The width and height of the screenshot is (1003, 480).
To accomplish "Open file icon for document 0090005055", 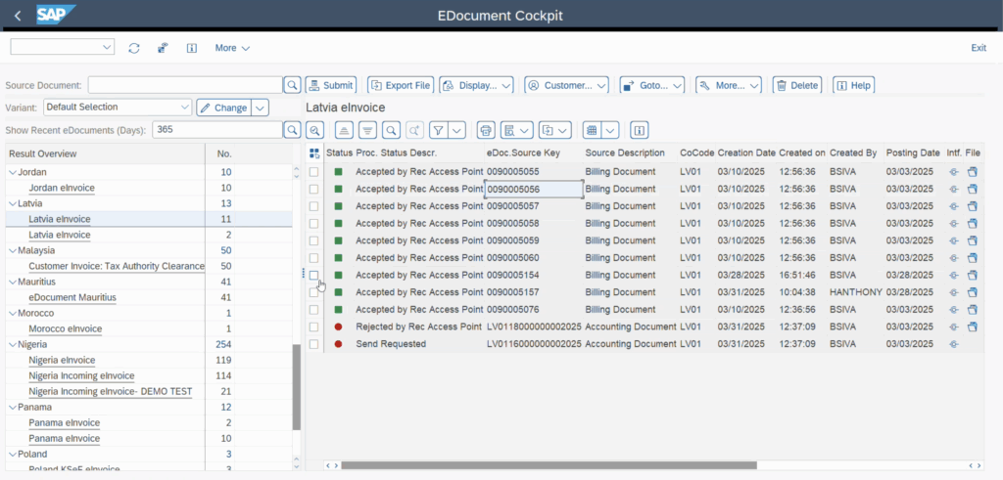I will point(972,172).
